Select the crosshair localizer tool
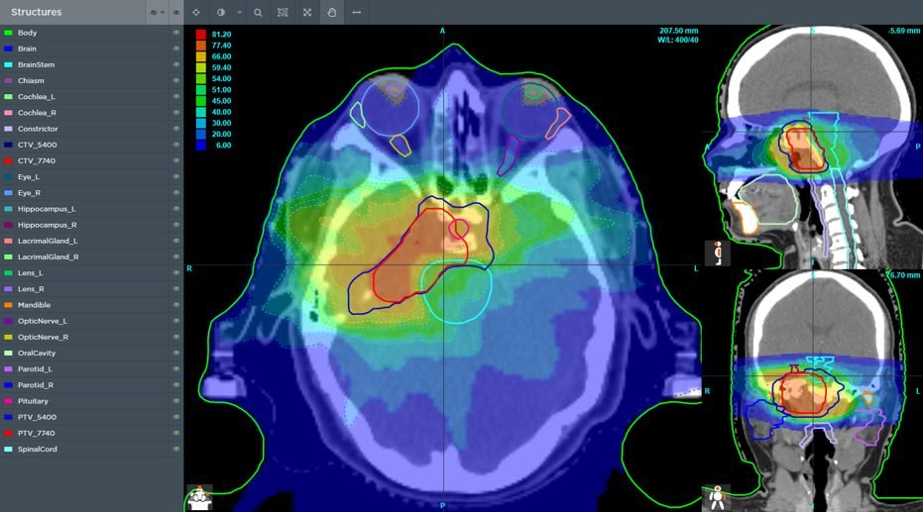 coord(195,12)
